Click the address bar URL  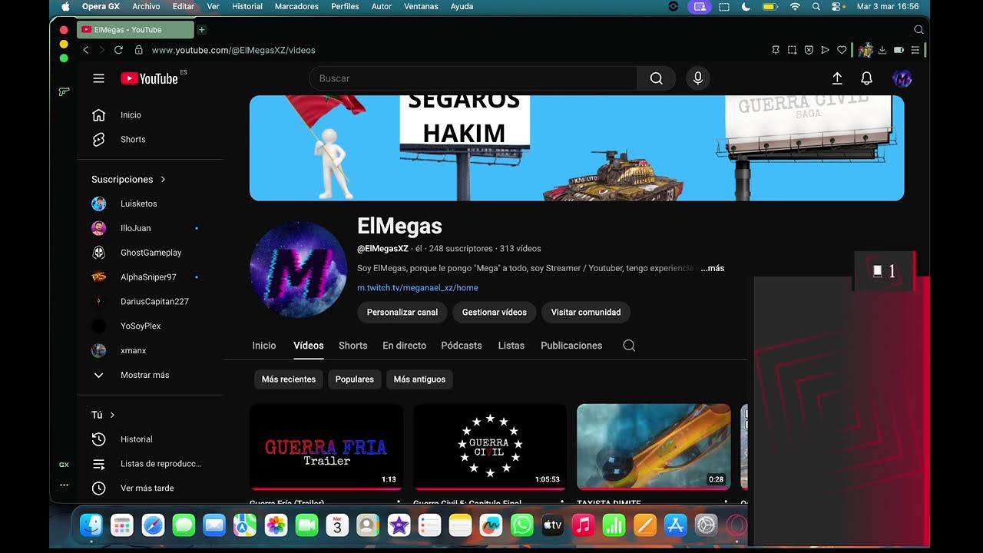coord(233,50)
